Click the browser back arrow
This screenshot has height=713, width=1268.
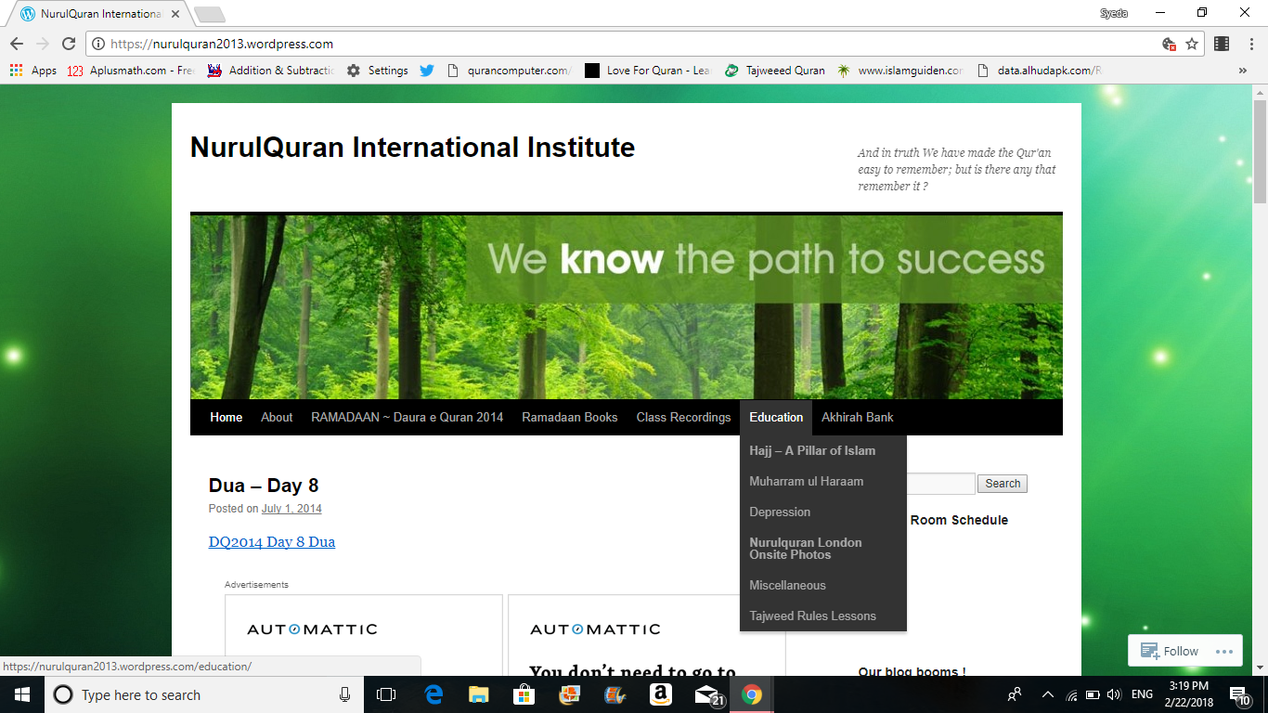(17, 44)
